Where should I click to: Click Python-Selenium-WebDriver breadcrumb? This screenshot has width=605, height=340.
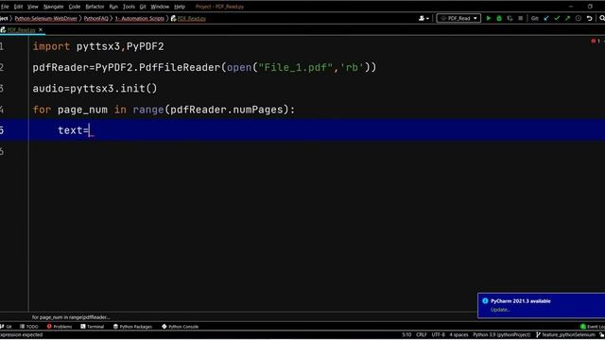[46, 18]
